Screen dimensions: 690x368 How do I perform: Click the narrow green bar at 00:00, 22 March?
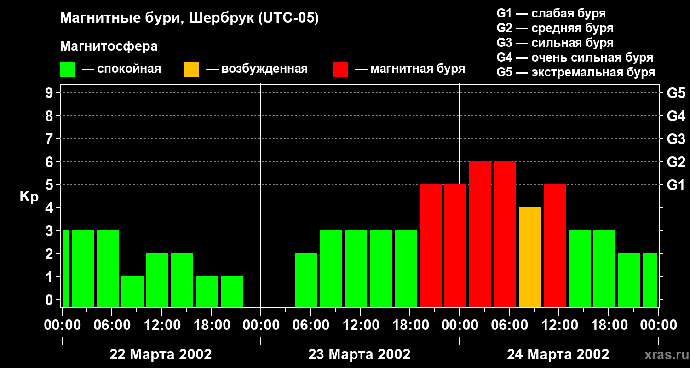point(65,269)
